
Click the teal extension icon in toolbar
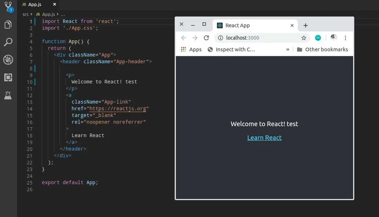318,38
